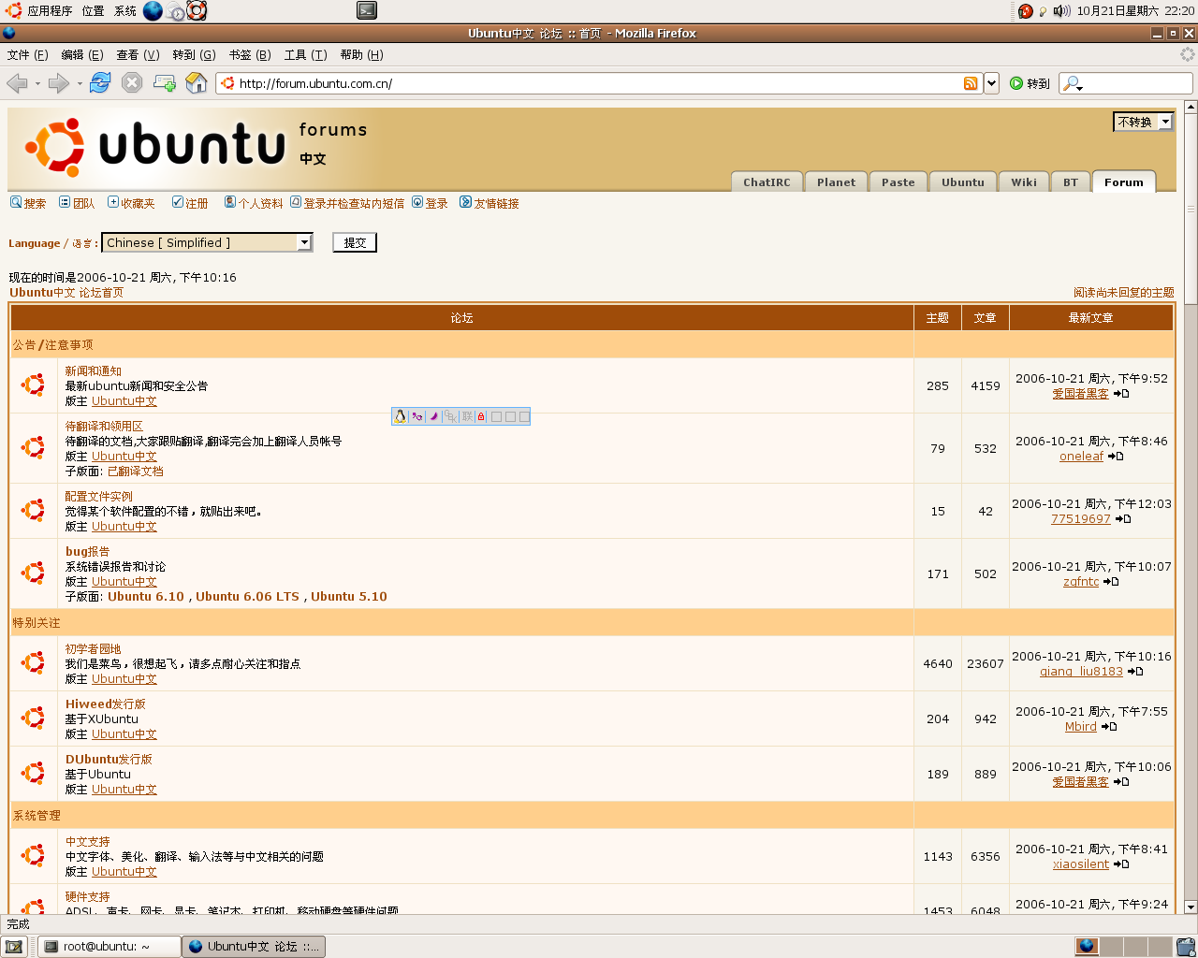The height and width of the screenshot is (958, 1198).
Task: Open the 不转换 conversion dropdown
Action: 1143,122
